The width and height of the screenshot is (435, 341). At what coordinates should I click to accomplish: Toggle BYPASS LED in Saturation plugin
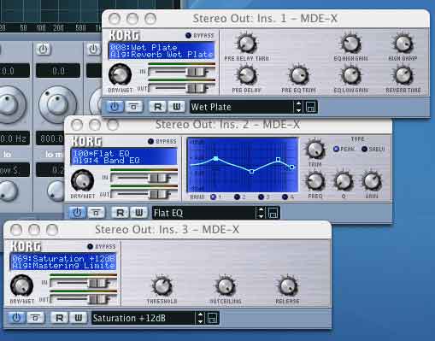coord(90,246)
